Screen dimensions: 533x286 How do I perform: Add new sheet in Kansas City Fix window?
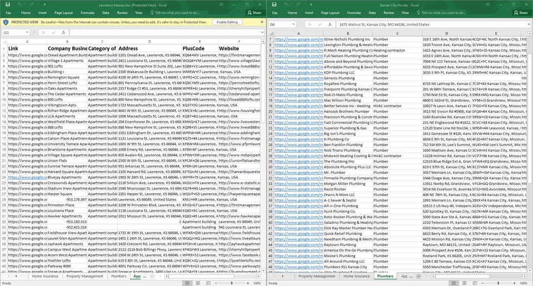(419, 276)
